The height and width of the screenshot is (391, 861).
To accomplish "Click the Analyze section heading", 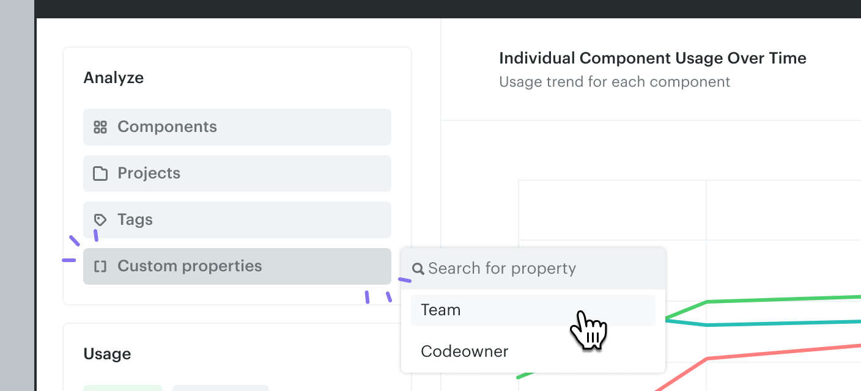I will (x=114, y=78).
